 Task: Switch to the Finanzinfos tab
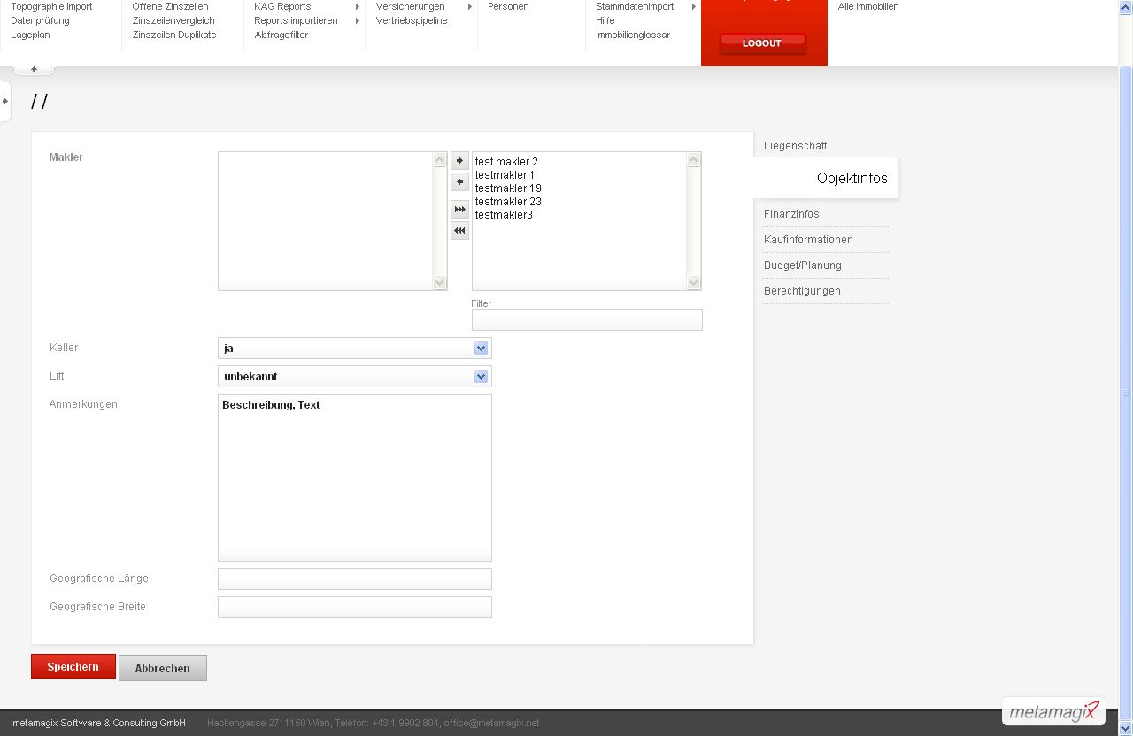click(791, 214)
